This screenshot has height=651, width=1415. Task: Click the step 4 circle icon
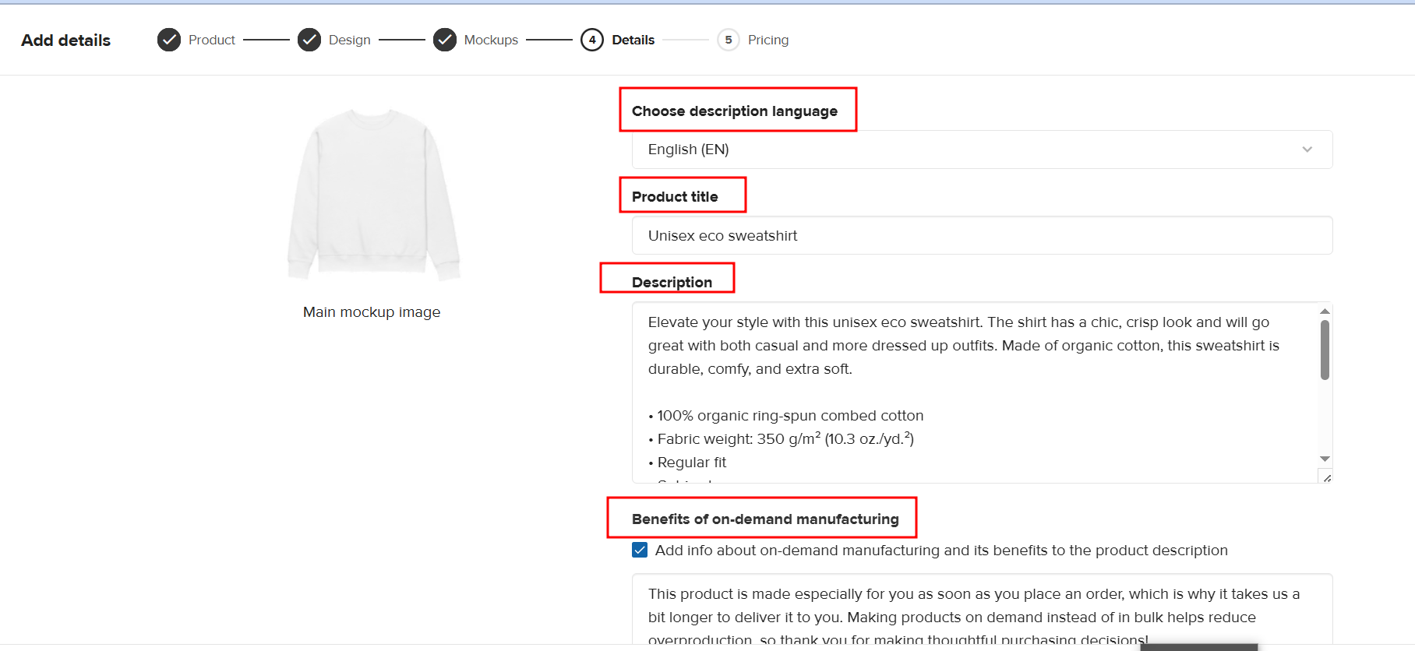point(592,40)
